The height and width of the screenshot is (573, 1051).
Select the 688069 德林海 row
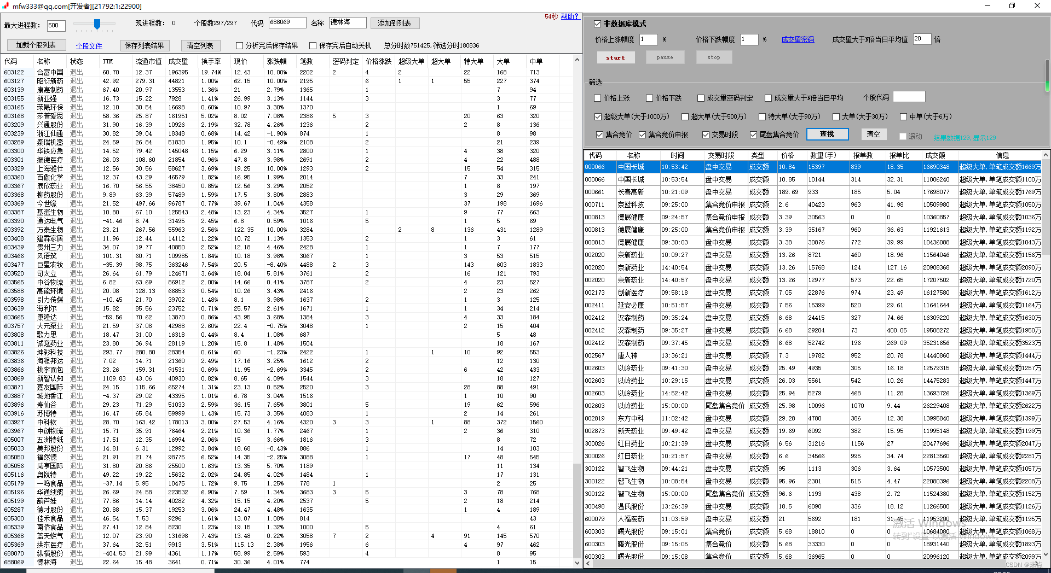[x=287, y=562]
